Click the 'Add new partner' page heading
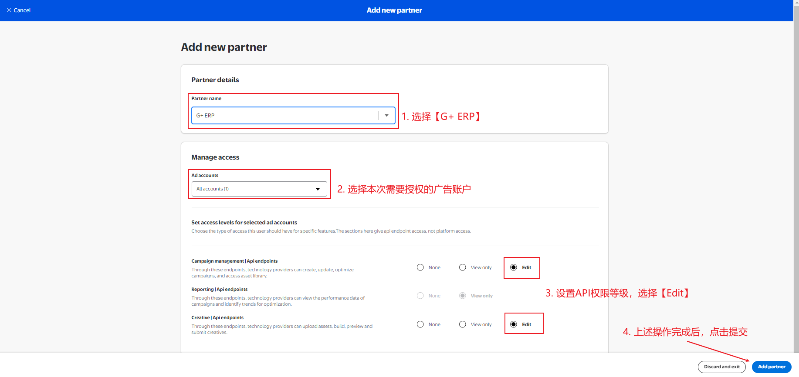 [x=224, y=47]
